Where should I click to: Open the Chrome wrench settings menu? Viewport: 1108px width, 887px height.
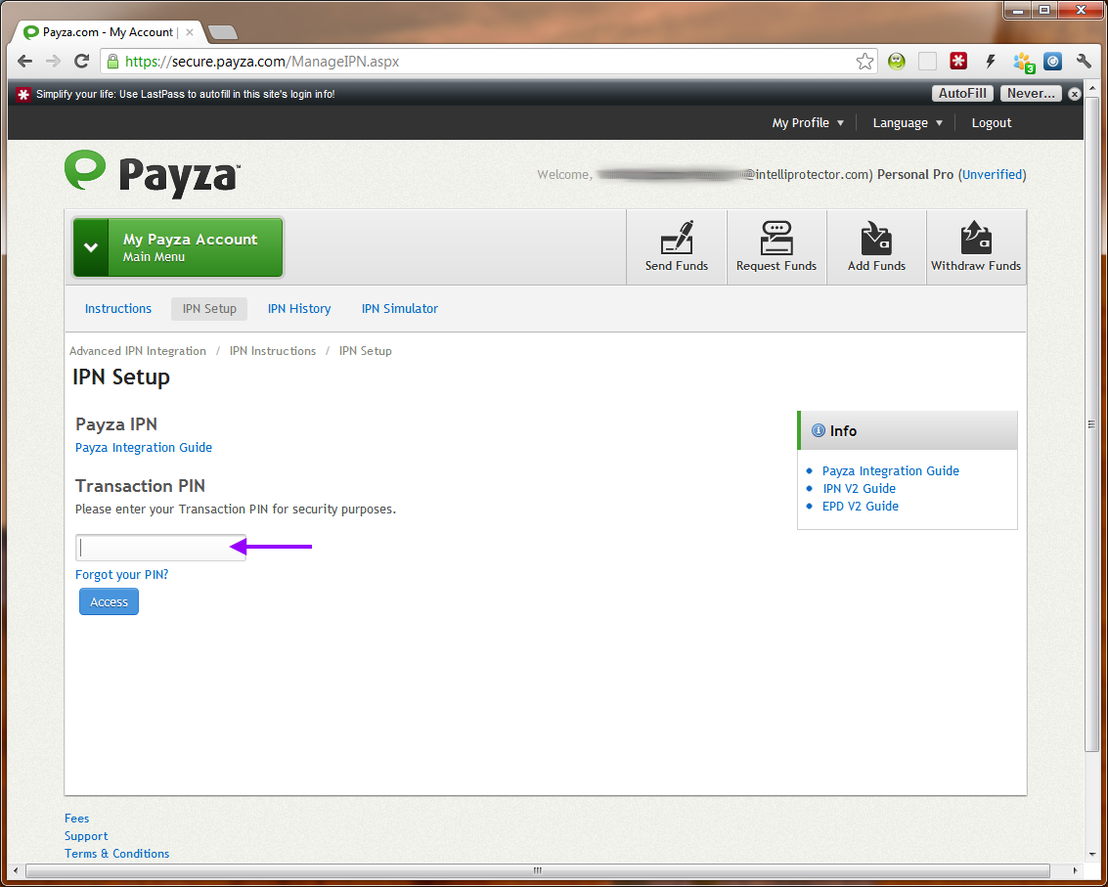(1084, 62)
